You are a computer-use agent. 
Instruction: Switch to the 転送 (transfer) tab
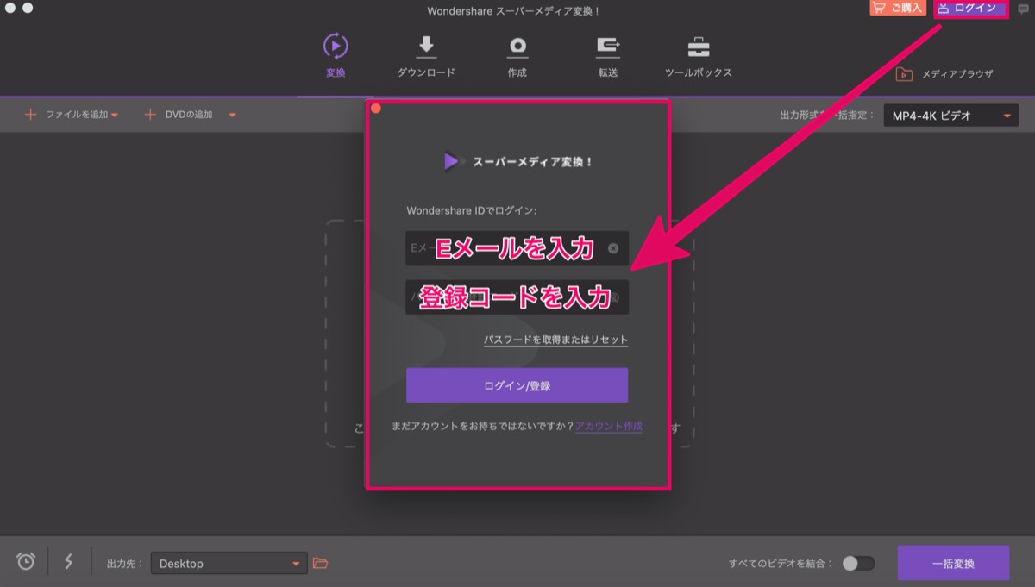(x=607, y=56)
